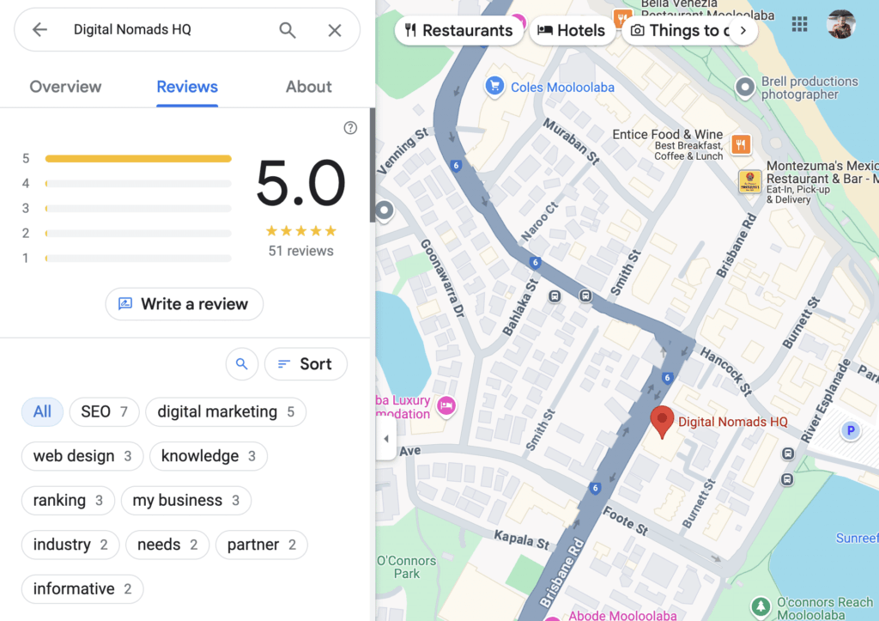
Task: Click the 1-star rating bar
Action: 138,258
